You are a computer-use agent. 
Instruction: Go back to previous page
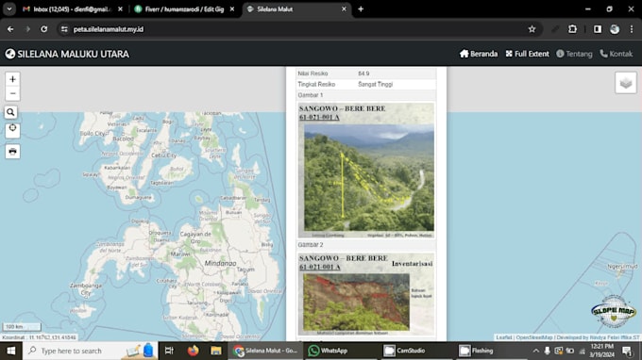pyautogui.click(x=10, y=29)
